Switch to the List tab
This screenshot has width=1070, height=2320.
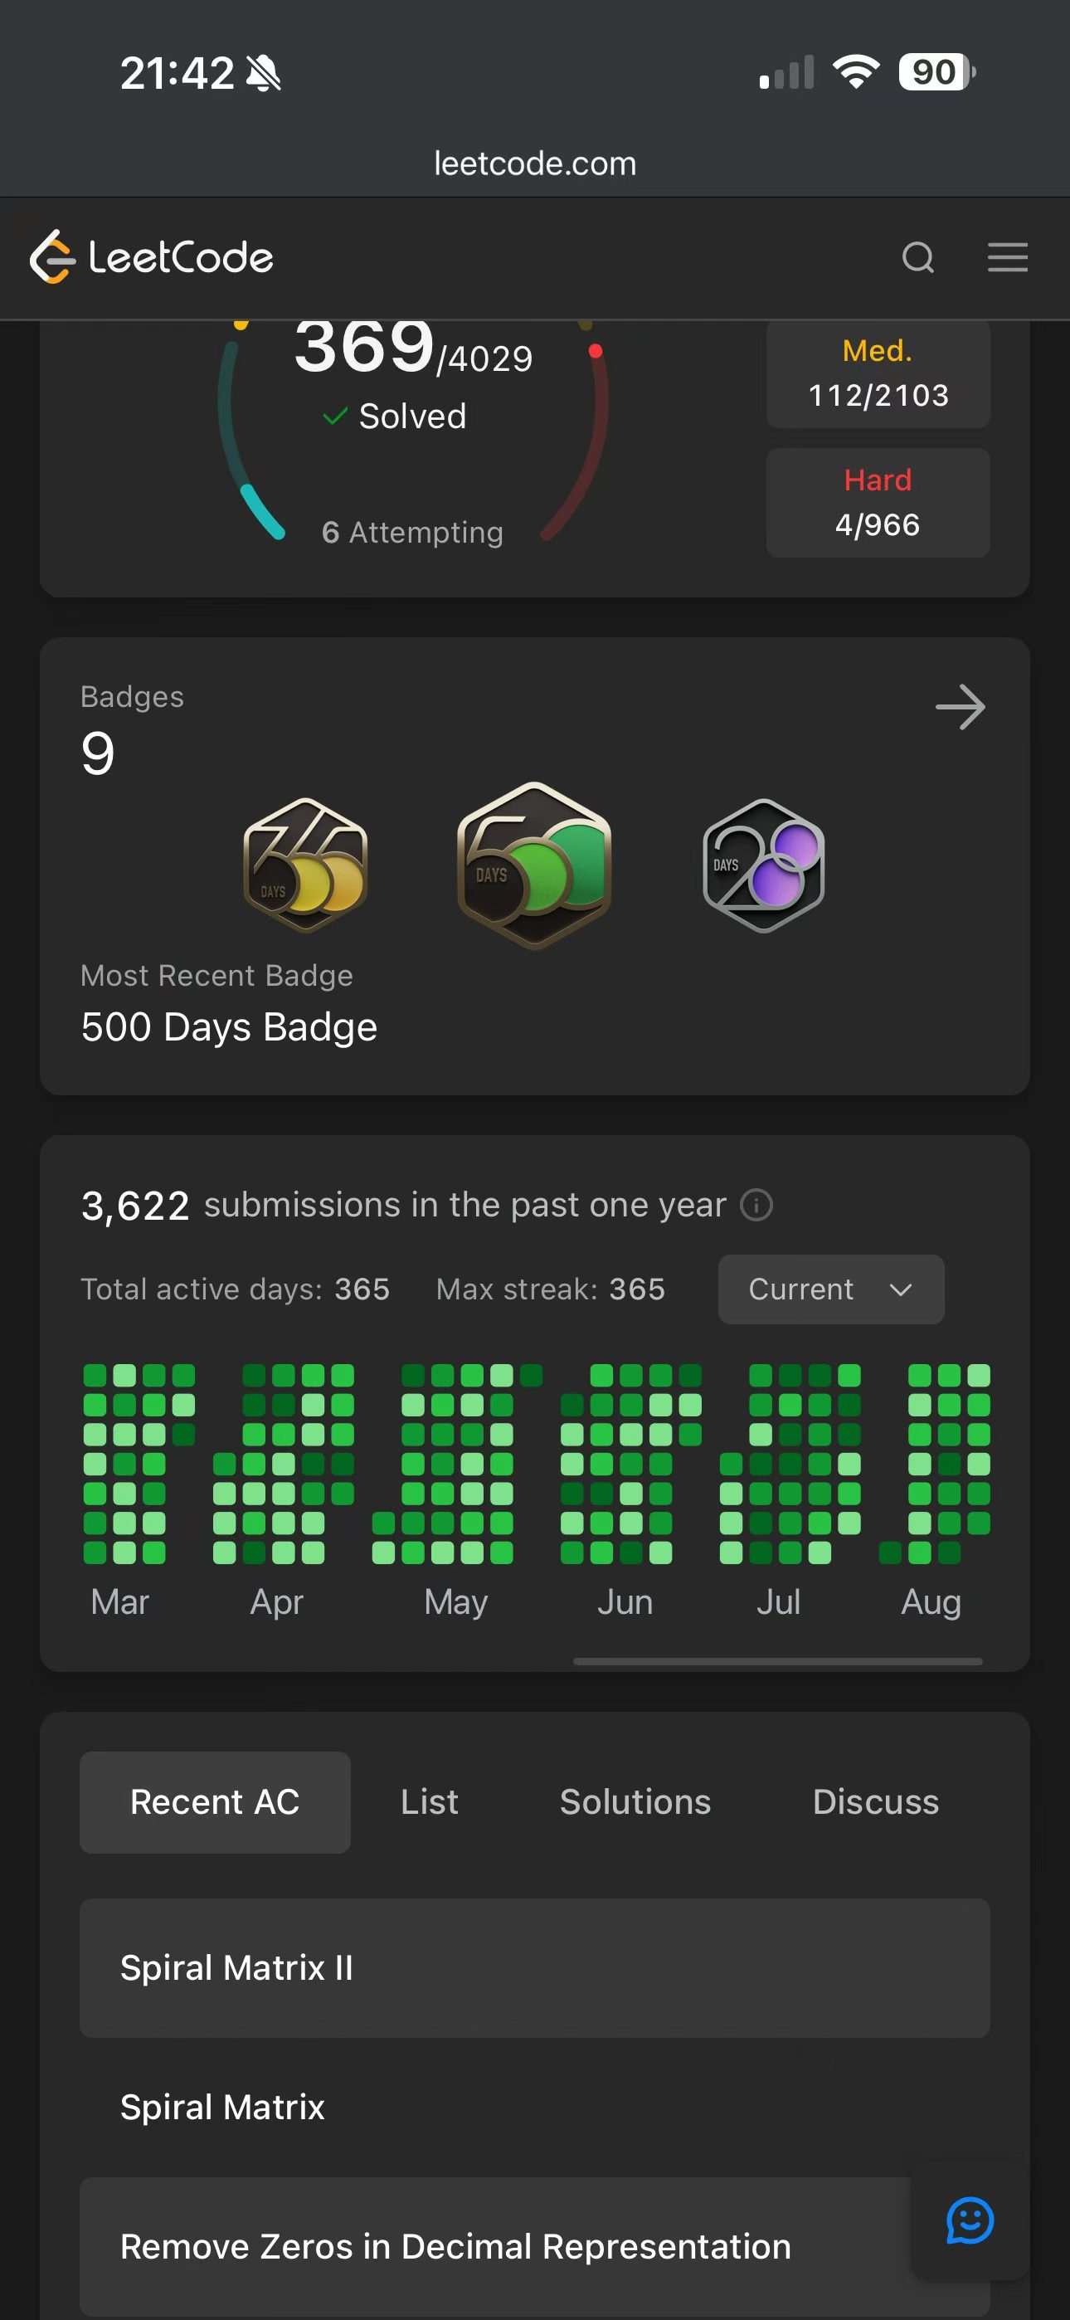(x=430, y=1803)
